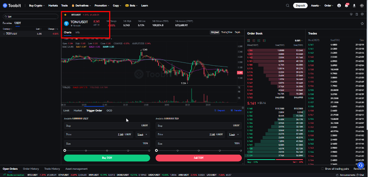Switch to the Market order tab

click(x=78, y=110)
